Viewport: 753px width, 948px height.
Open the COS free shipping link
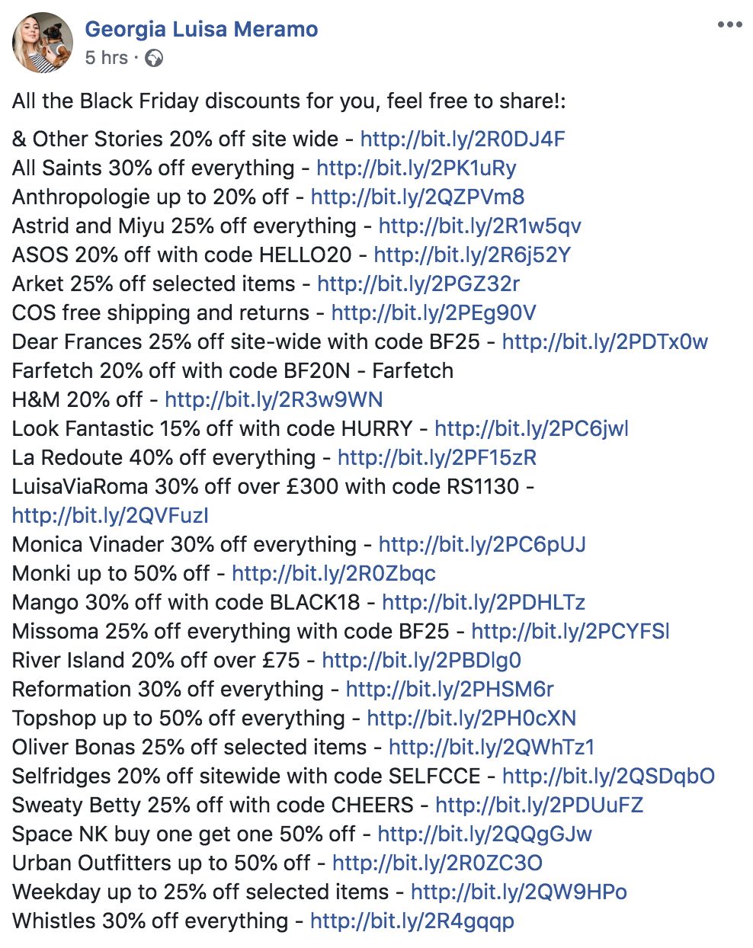tap(434, 313)
